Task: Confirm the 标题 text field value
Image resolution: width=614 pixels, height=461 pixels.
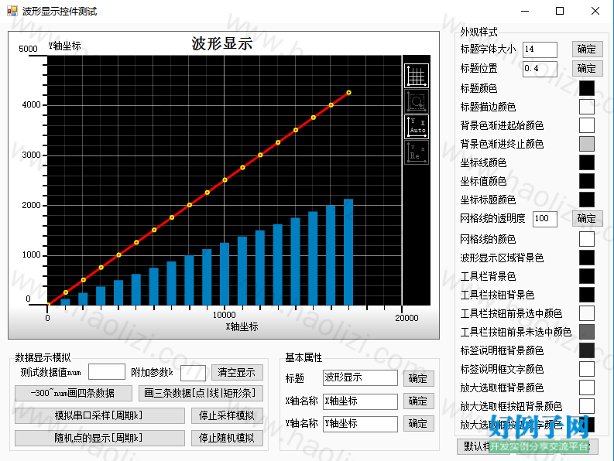Action: [x=418, y=379]
